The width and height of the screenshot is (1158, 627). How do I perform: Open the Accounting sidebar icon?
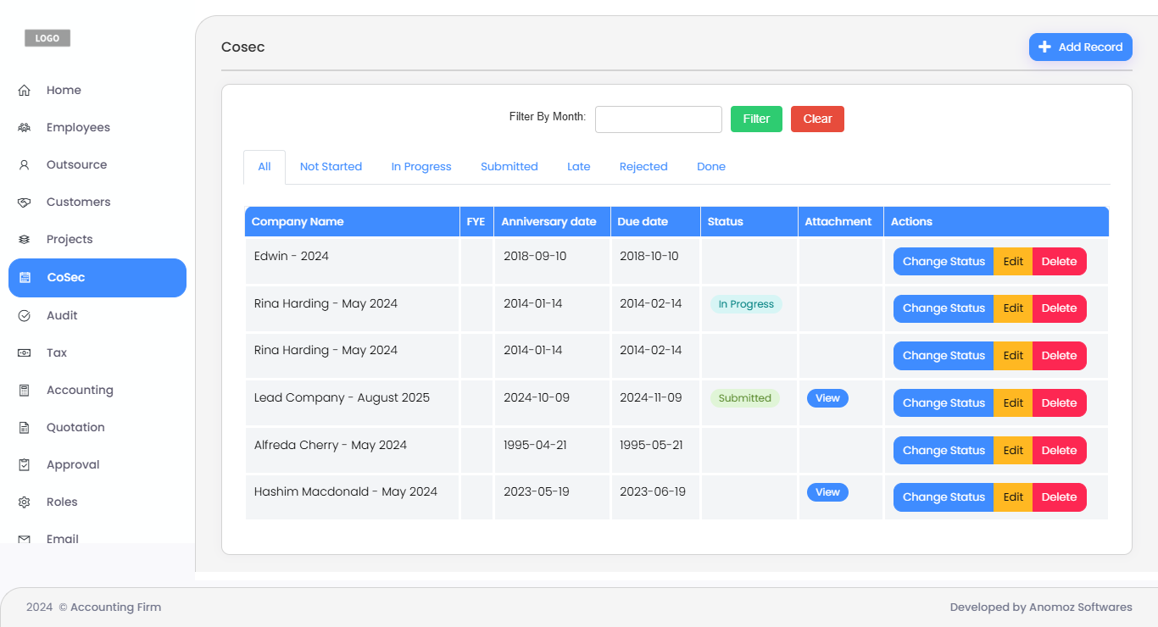coord(25,391)
